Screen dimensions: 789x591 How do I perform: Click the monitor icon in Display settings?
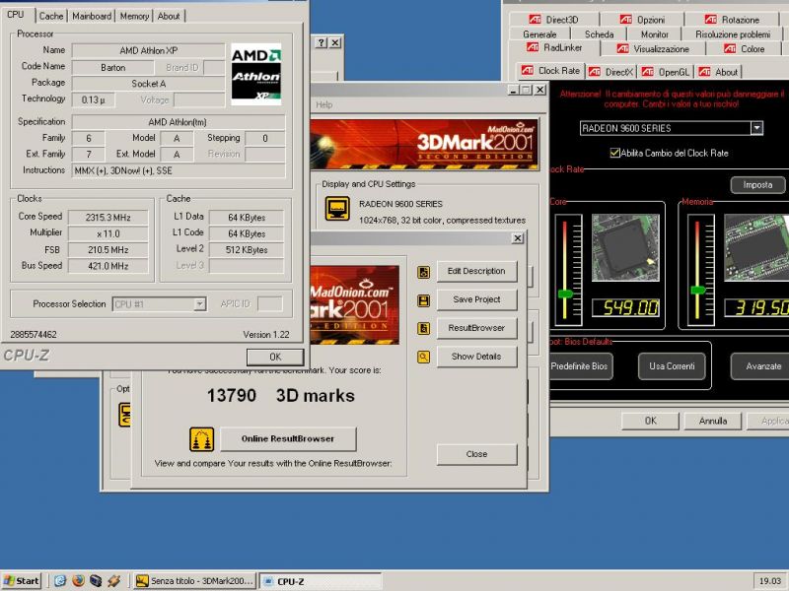pos(337,208)
